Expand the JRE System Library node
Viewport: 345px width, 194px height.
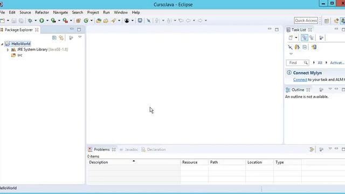tap(8, 50)
